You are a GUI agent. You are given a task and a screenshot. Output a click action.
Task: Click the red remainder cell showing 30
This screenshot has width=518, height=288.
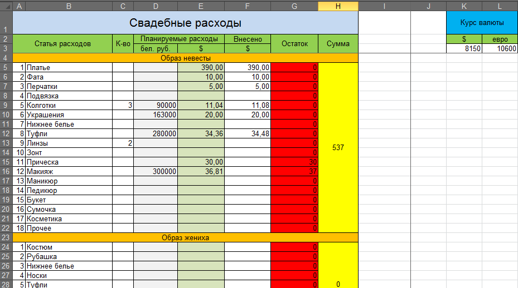(294, 162)
